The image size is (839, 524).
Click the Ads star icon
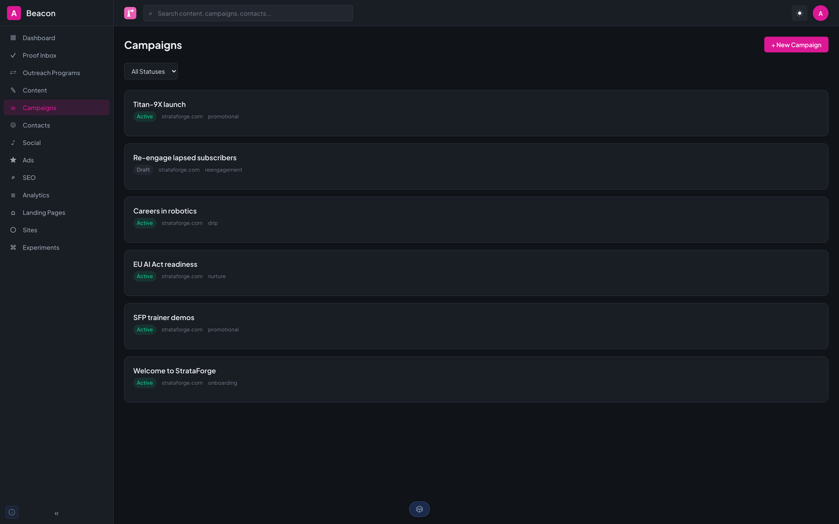(13, 160)
